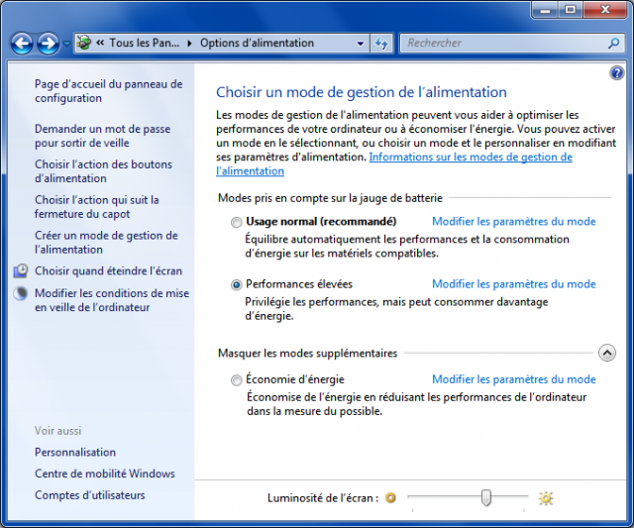This screenshot has width=634, height=528.
Task: Open 'Comptes d'utilisateurs' link
Action: click(x=90, y=495)
